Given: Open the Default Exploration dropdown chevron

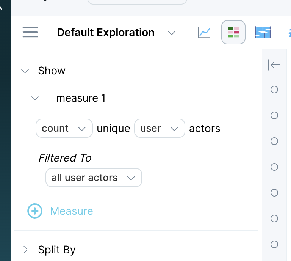Looking at the screenshot, I should coord(172,33).
